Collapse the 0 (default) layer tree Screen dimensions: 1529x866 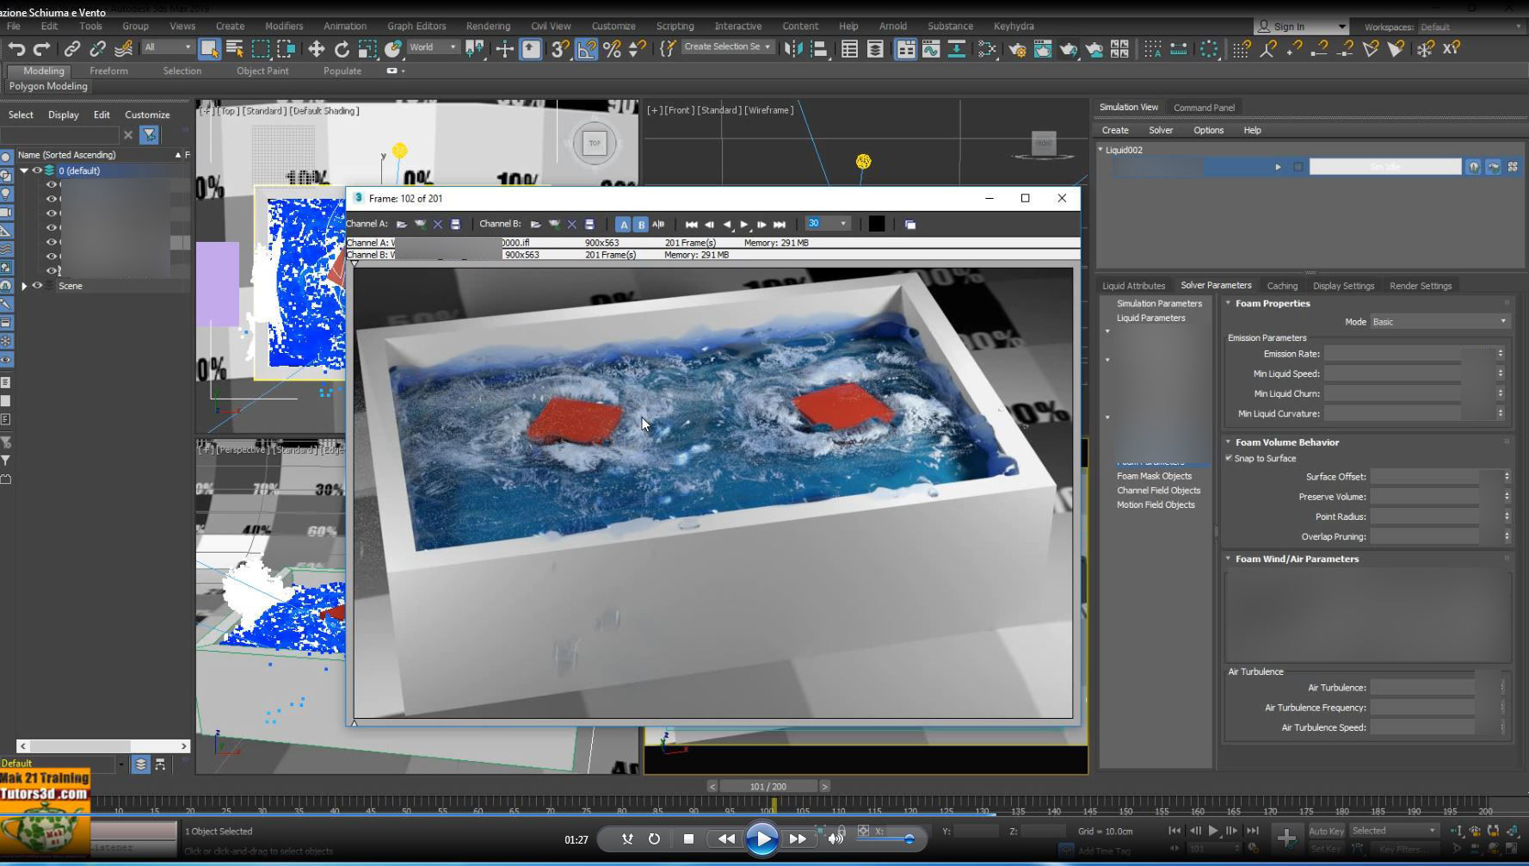coord(24,170)
